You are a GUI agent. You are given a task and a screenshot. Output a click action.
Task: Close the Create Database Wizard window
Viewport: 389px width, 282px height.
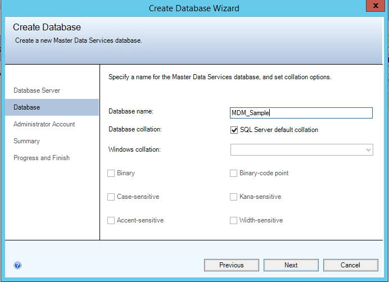click(376, 6)
